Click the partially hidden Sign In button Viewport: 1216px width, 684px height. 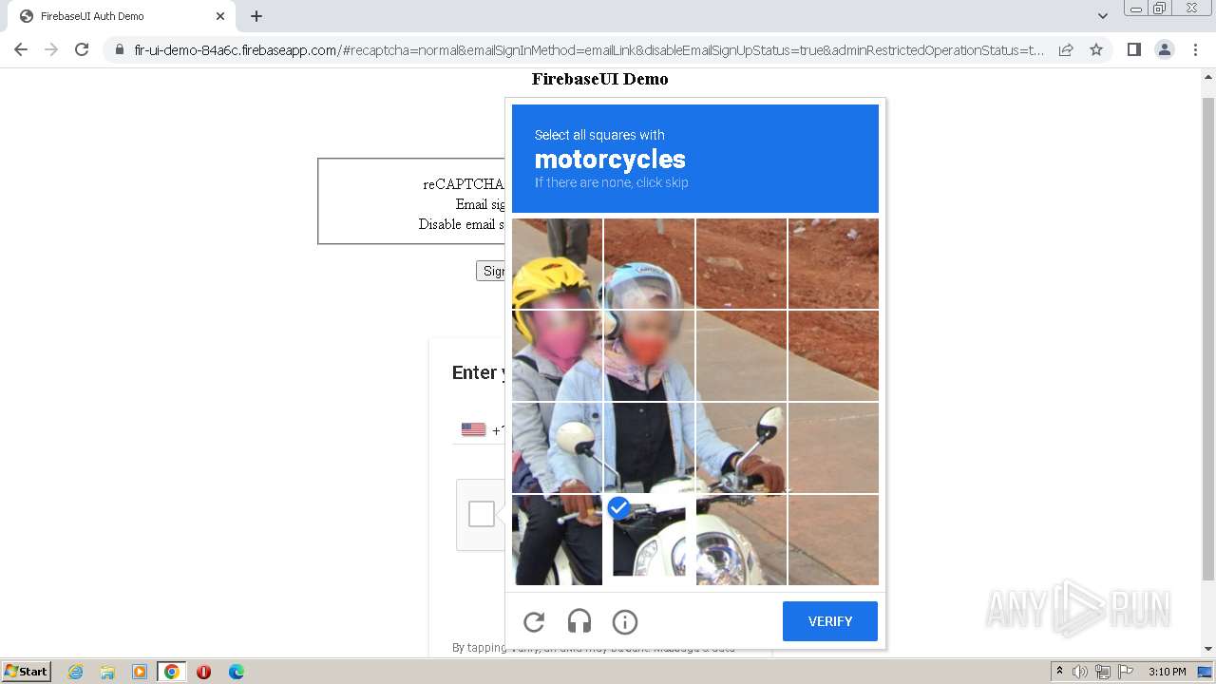coord(490,271)
